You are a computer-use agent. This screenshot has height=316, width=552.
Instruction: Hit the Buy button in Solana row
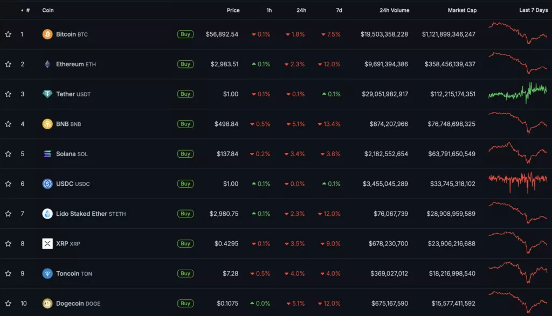pos(185,153)
